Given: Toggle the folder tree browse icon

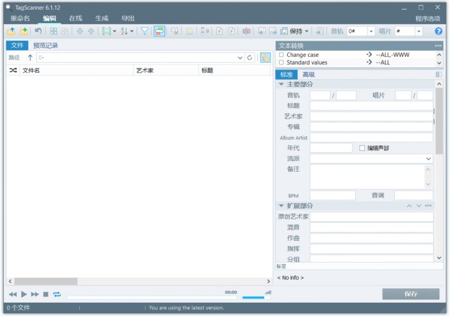Looking at the screenshot, I should pos(266,58).
